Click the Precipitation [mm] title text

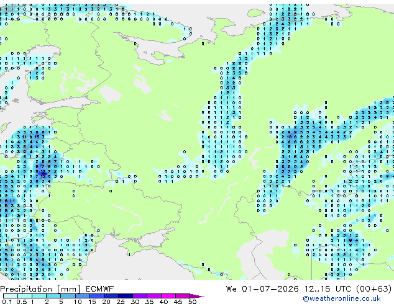pyautogui.click(x=40, y=289)
